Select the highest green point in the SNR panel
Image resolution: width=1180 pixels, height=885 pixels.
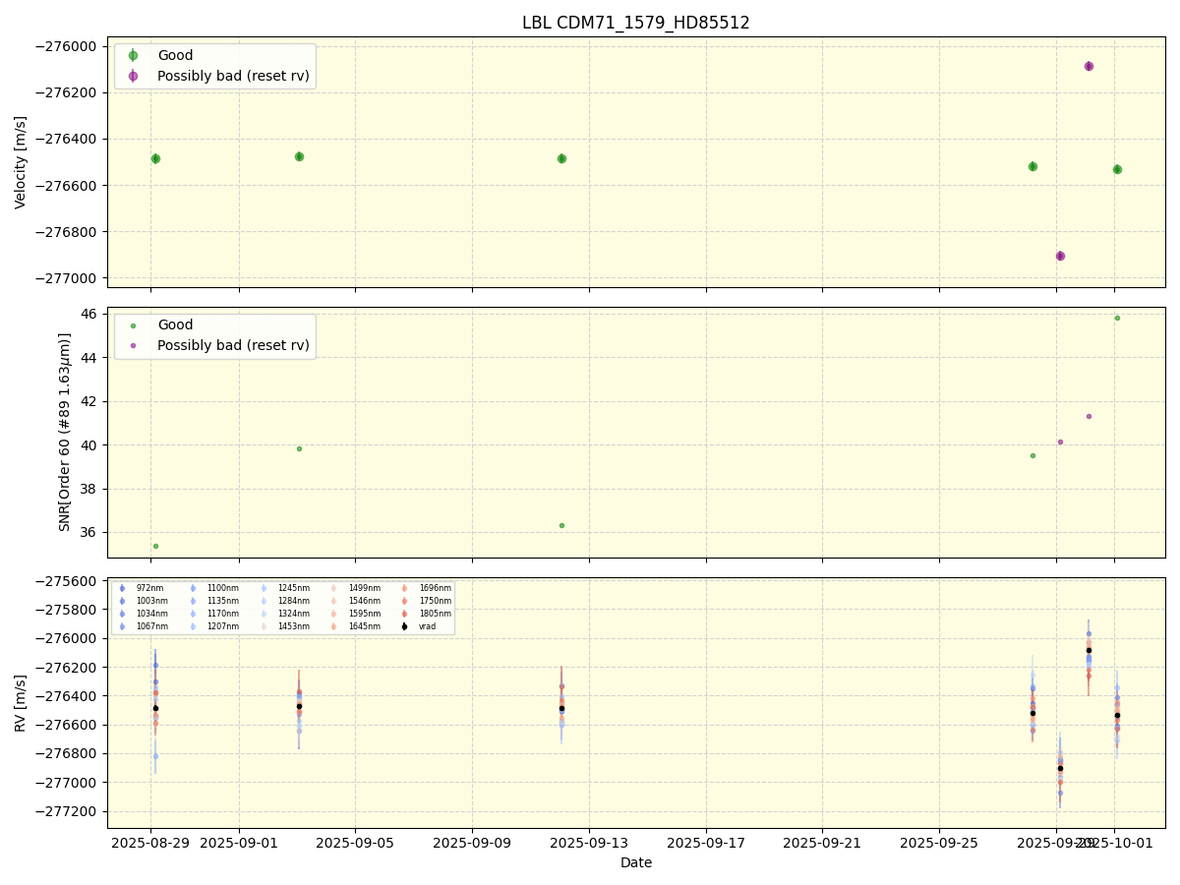click(x=1117, y=318)
